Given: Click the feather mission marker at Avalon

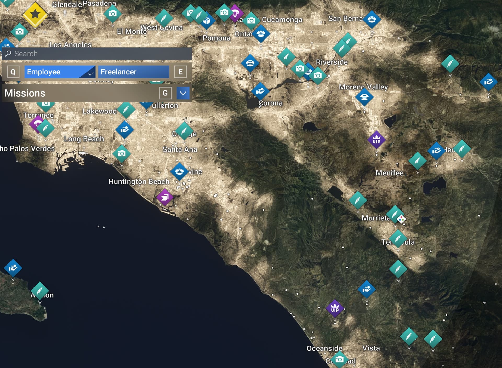Looking at the screenshot, I should 40,291.
